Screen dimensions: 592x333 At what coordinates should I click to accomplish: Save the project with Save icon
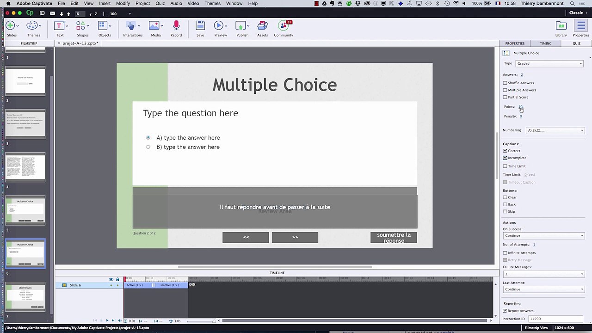pyautogui.click(x=200, y=25)
